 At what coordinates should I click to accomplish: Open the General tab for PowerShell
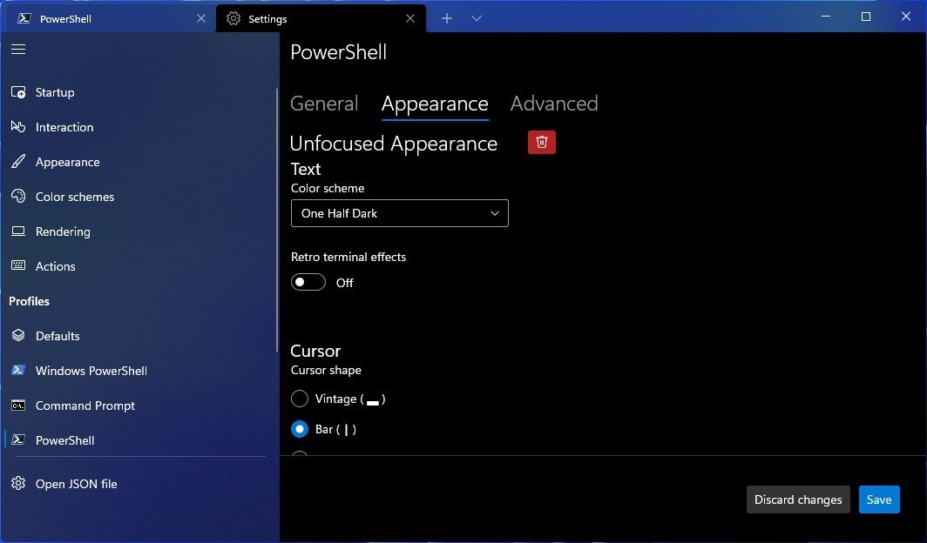pyautogui.click(x=324, y=104)
